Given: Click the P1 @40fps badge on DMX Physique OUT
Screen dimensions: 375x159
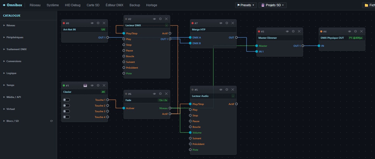Looking at the screenshot, I should tap(356, 38).
